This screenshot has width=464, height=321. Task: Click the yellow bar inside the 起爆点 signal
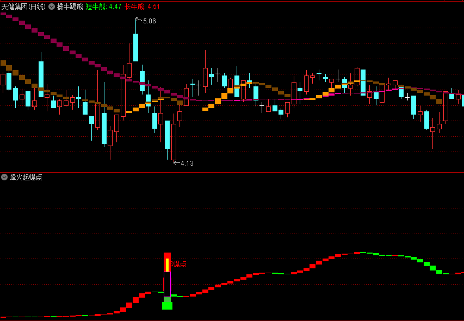[167, 265]
